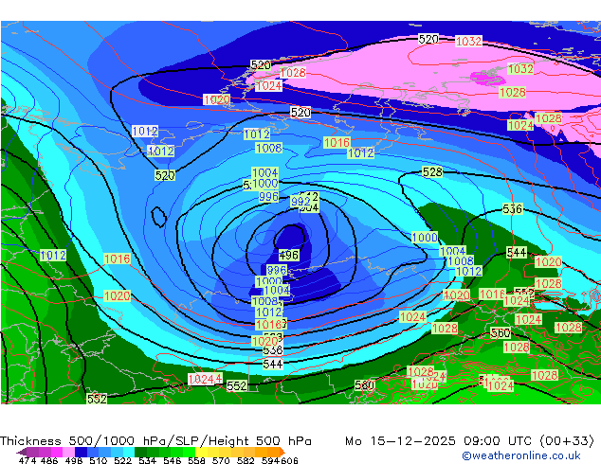Click the legend value 474

pos(27,460)
